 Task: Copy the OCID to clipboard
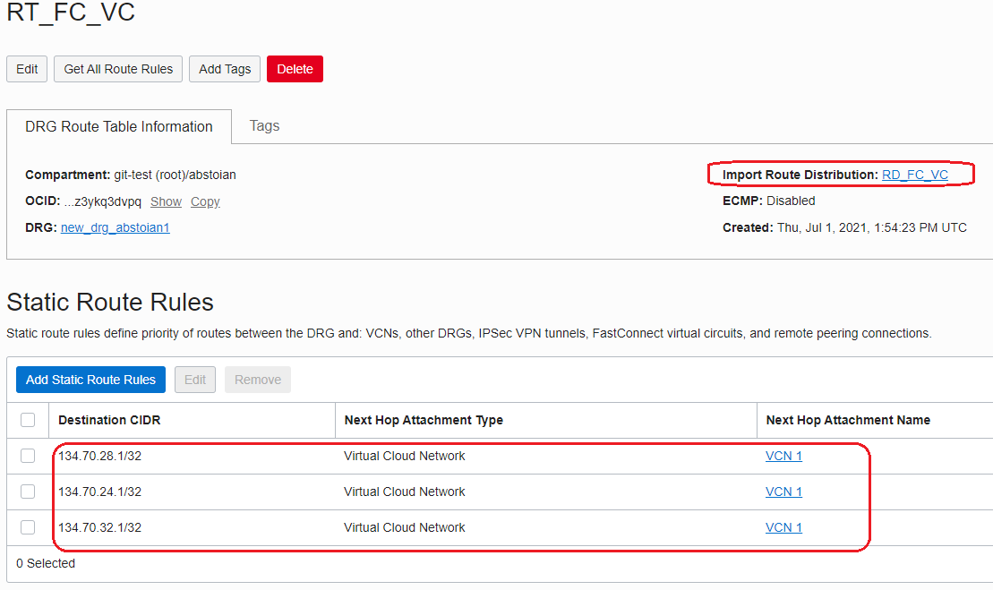[205, 202]
